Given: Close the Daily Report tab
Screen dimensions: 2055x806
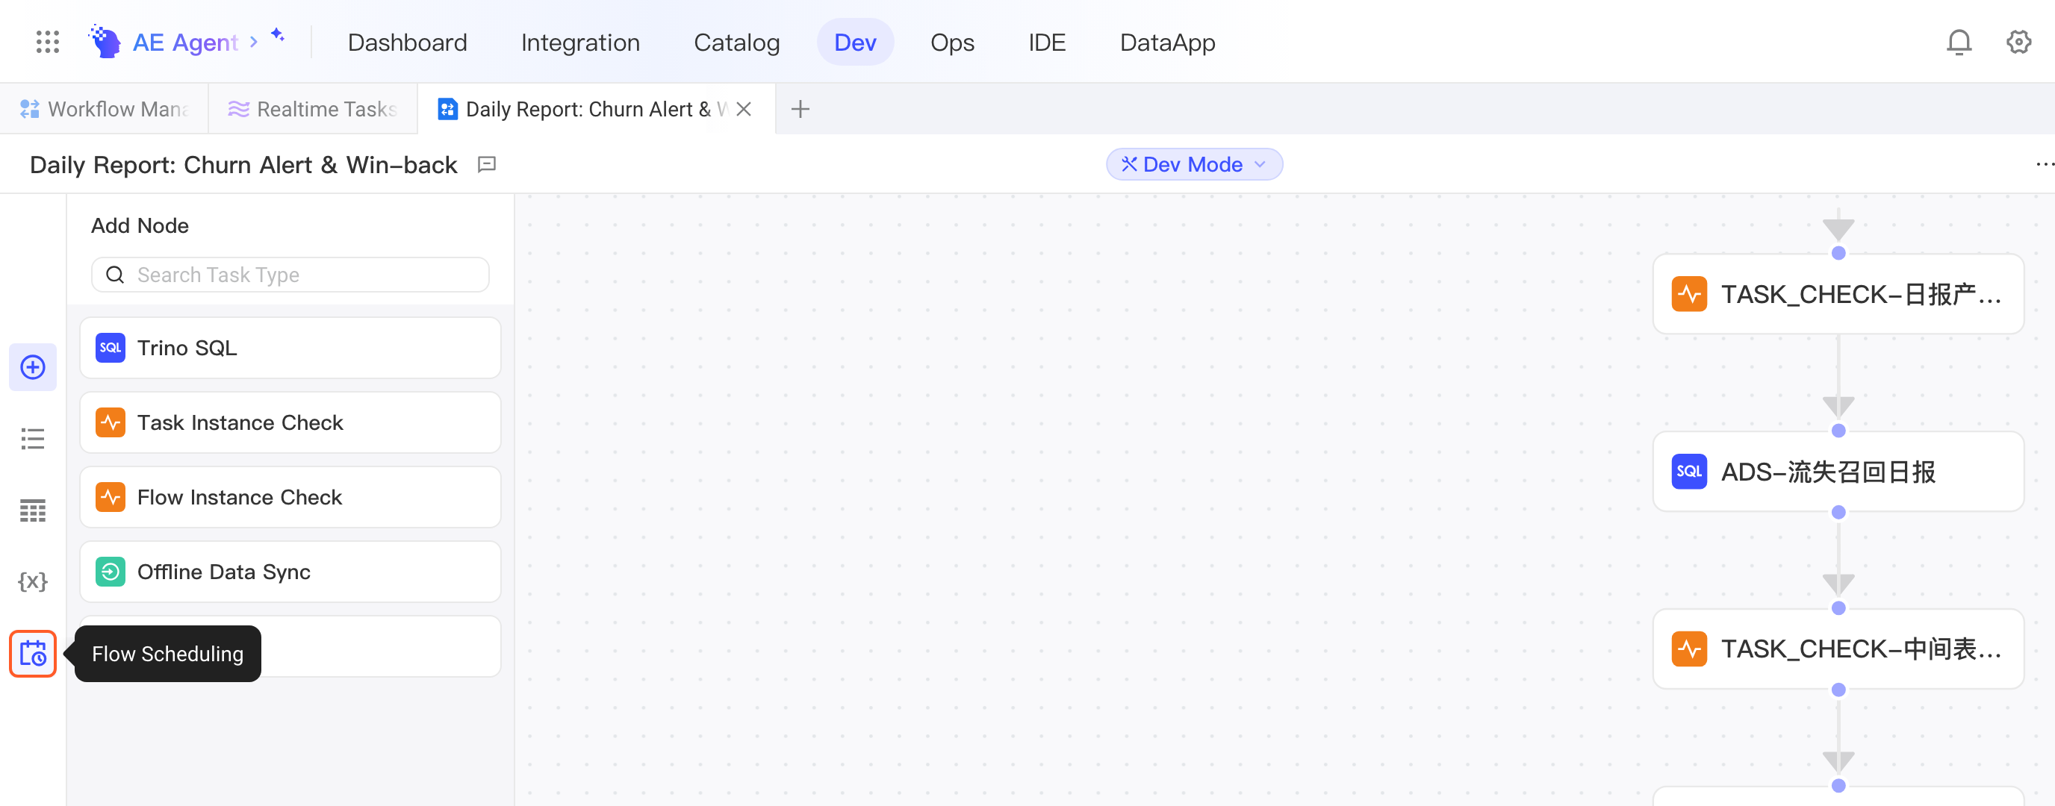Looking at the screenshot, I should (744, 109).
